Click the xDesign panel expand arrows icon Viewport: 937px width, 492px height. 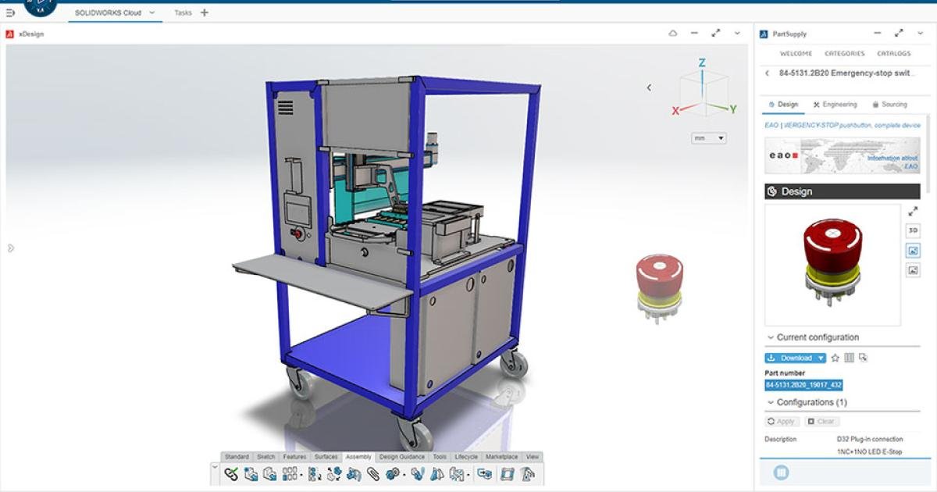[x=715, y=34]
